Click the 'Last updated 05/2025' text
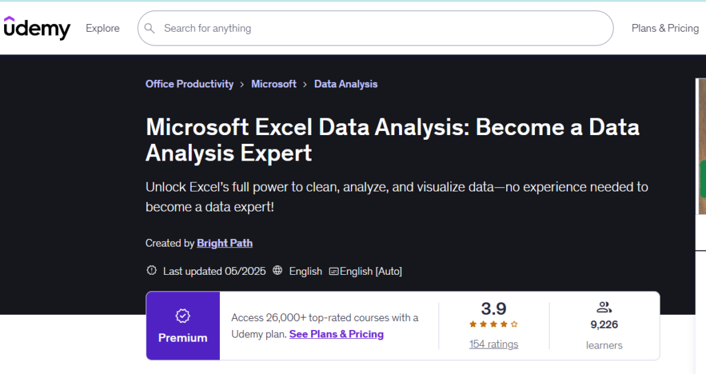This screenshot has height=374, width=706. pos(214,271)
